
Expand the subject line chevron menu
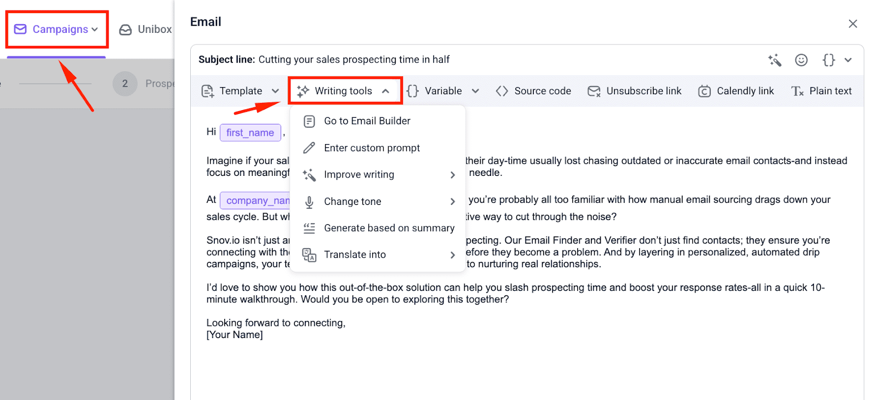[848, 60]
